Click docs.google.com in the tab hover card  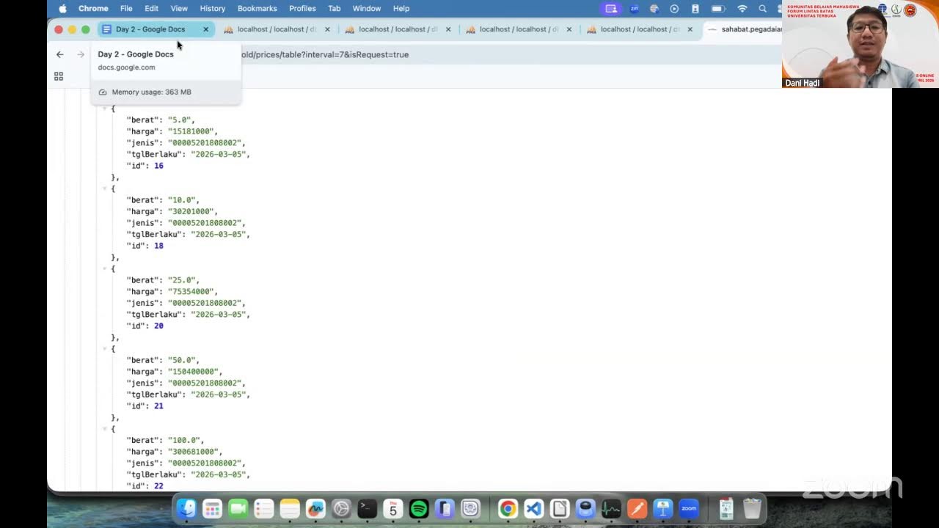click(x=126, y=67)
